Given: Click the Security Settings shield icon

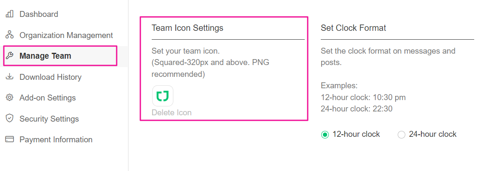Looking at the screenshot, I should coord(9,119).
